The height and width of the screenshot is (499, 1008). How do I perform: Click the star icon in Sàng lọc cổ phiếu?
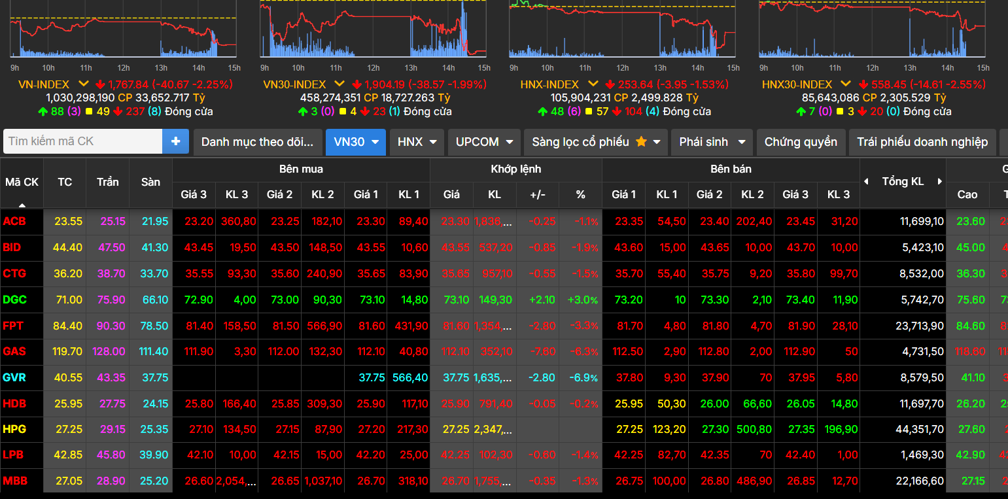(x=641, y=142)
